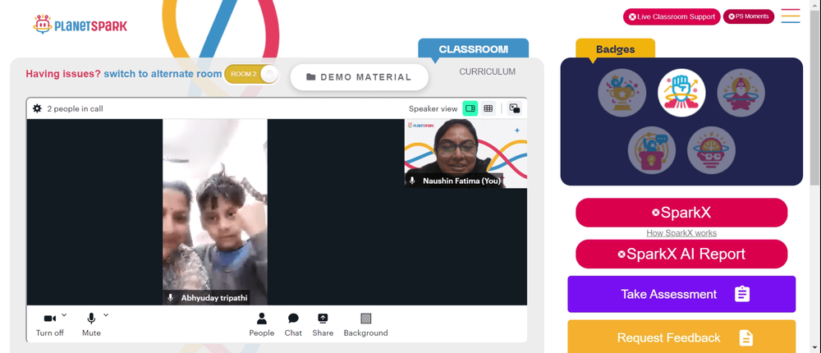Open the hamburger menu

click(x=791, y=16)
